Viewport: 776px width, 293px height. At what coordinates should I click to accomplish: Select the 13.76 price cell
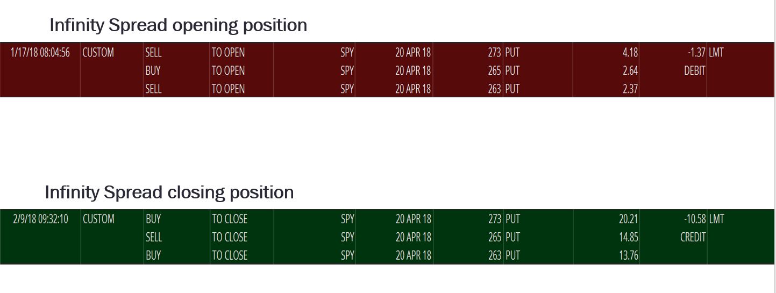(x=629, y=255)
